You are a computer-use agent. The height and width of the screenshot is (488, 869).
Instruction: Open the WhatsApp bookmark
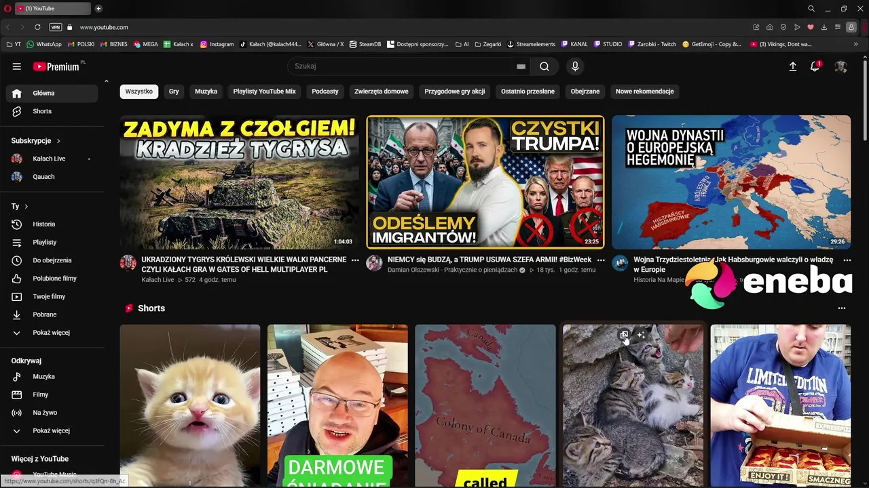pyautogui.click(x=44, y=44)
